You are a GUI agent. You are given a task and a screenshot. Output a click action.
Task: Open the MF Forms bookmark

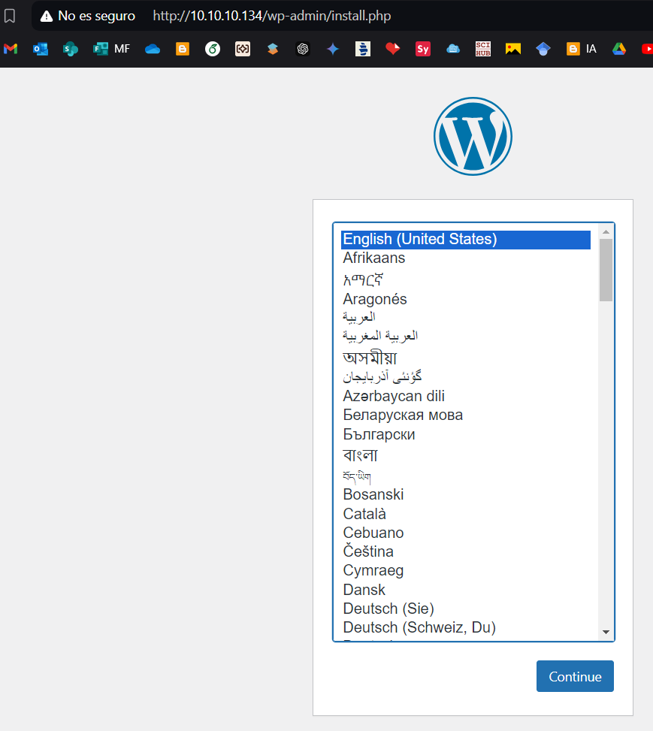point(111,49)
